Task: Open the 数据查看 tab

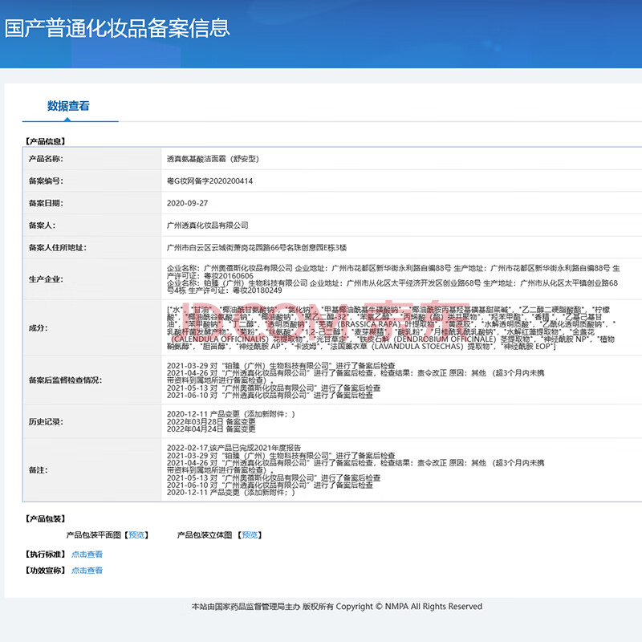Action: pyautogui.click(x=68, y=106)
